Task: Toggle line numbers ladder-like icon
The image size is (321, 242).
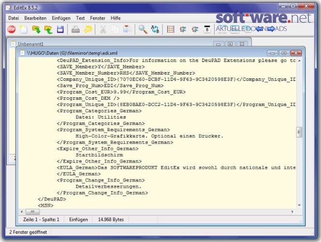Action: pyautogui.click(x=170, y=30)
